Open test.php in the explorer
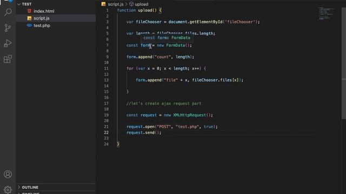The width and height of the screenshot is (346, 194). point(56,25)
